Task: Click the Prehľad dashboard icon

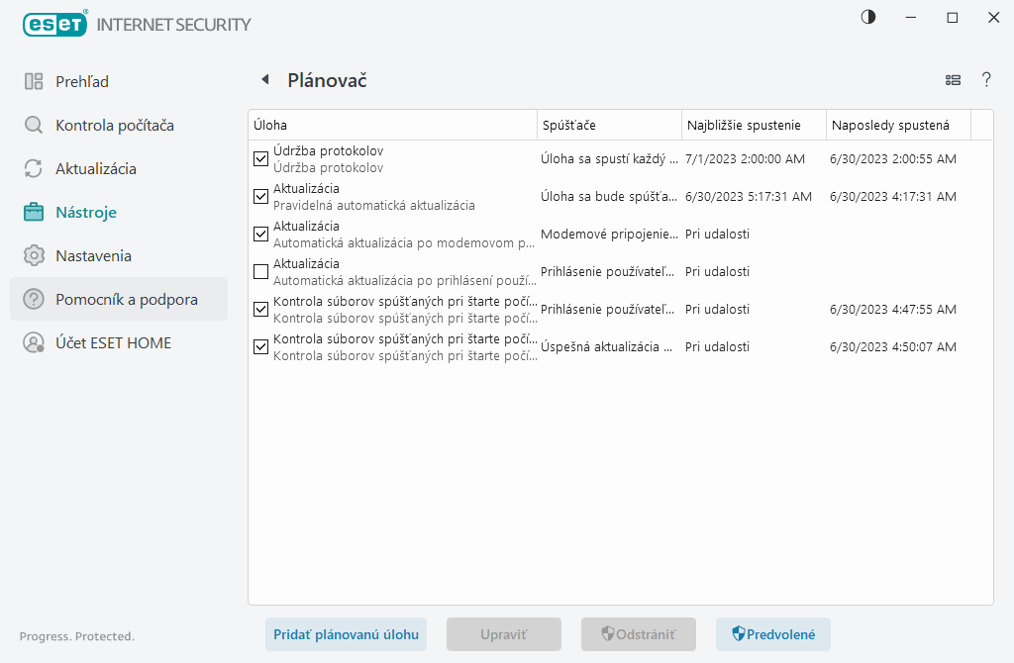Action: pyautogui.click(x=34, y=81)
